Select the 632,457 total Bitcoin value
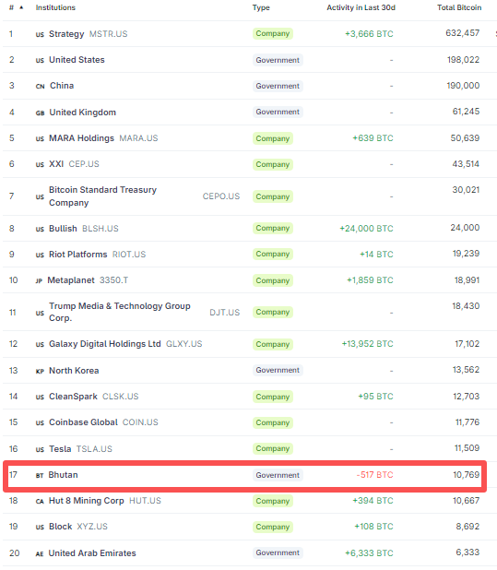The width and height of the screenshot is (497, 570). (x=463, y=33)
